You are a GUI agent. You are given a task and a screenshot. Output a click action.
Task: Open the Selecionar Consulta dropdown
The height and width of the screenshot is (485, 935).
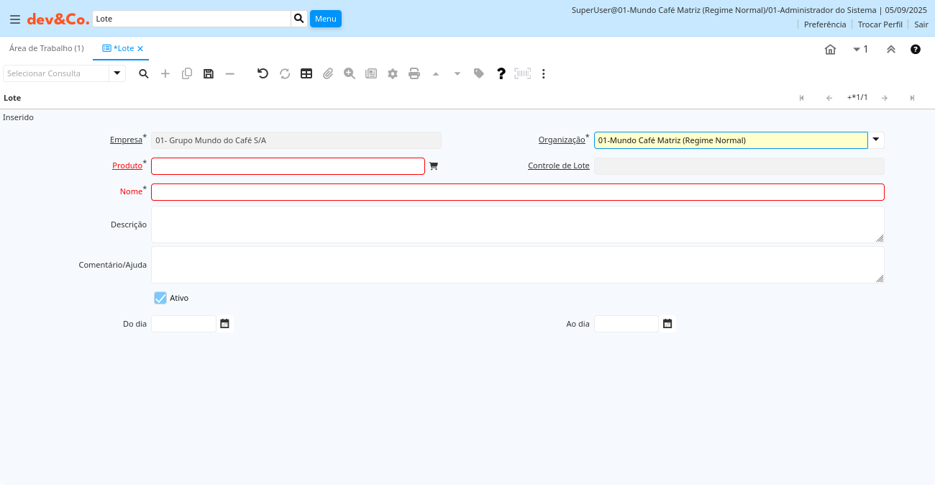coord(117,73)
